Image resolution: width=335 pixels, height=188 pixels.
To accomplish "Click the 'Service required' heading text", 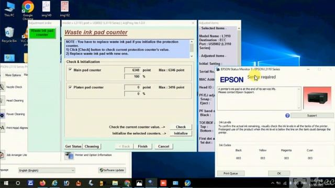I will pyautogui.click(x=262, y=77).
